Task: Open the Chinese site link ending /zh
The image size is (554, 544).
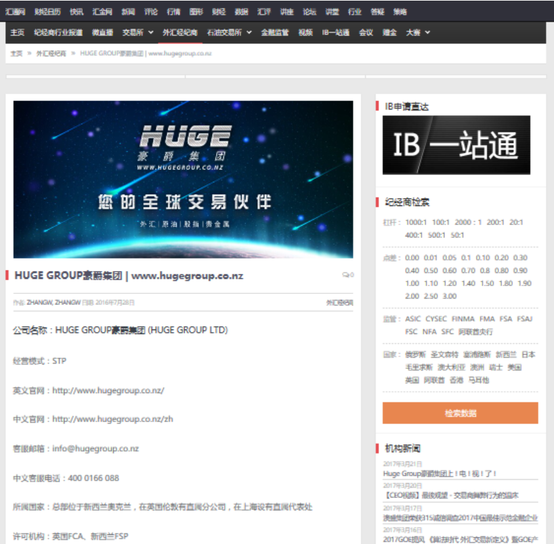Action: tap(113, 419)
